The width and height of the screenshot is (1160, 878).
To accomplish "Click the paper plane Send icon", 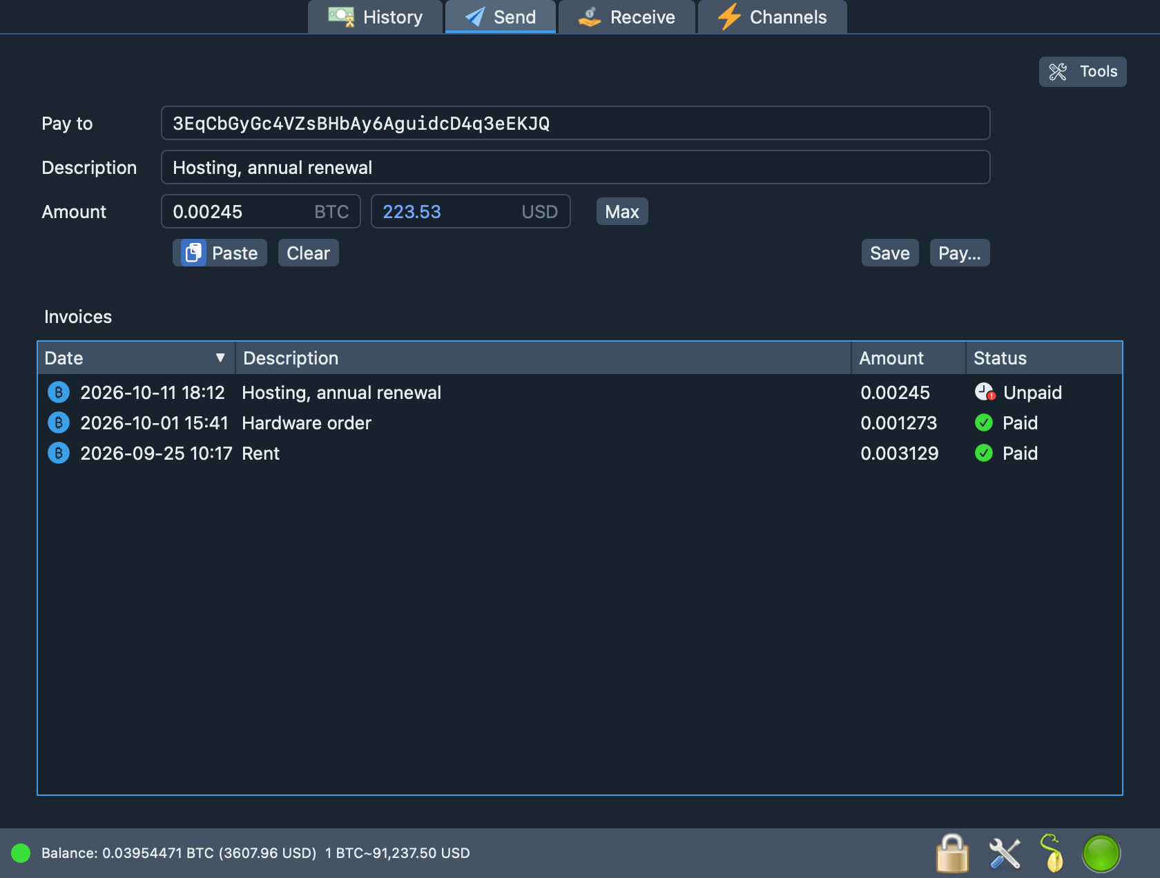I will click(474, 17).
